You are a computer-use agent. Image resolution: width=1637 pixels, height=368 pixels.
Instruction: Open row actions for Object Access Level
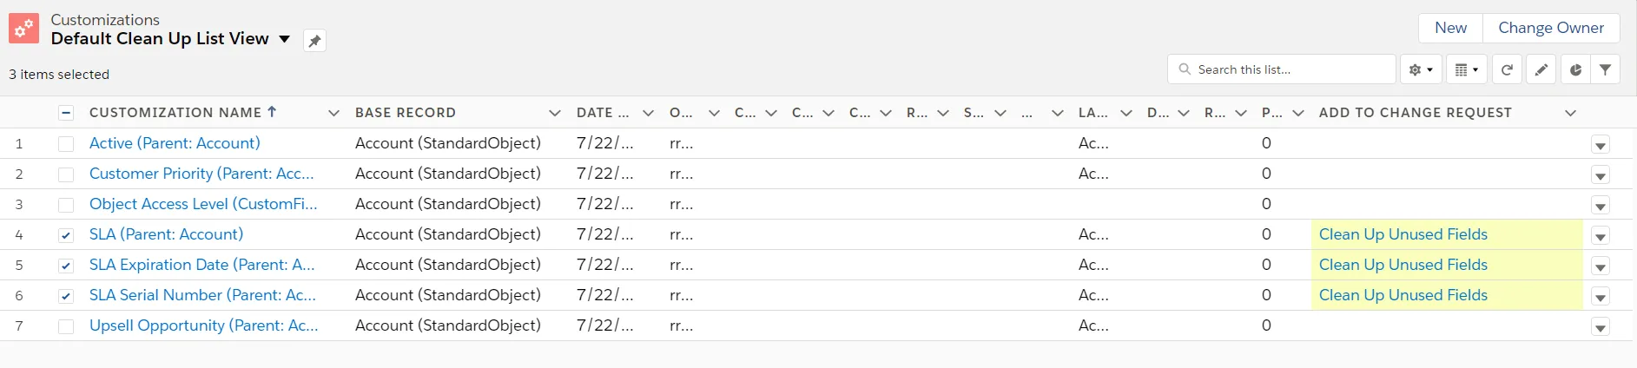click(x=1601, y=206)
